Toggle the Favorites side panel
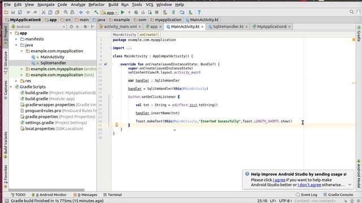The height and width of the screenshot is (203, 362). [x=6, y=176]
